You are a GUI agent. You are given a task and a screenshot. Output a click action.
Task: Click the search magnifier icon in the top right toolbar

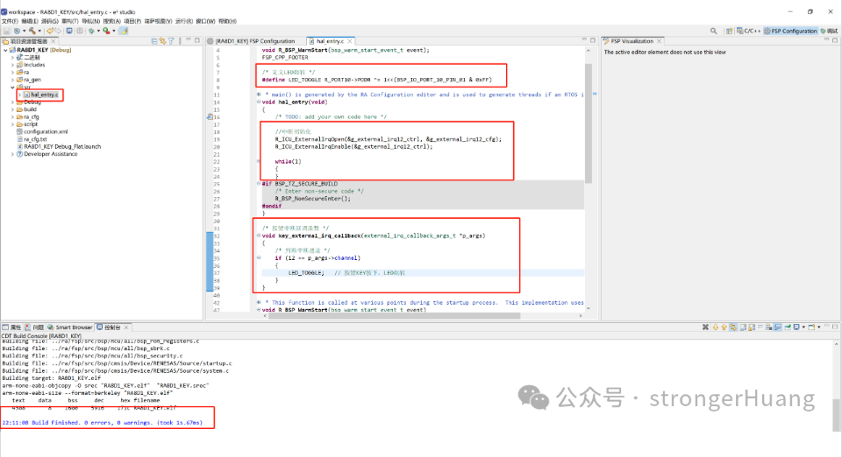click(714, 31)
